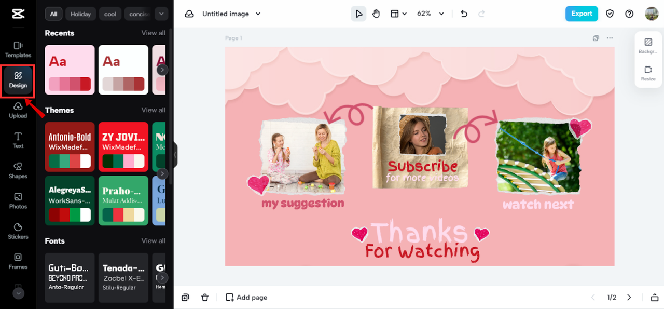The height and width of the screenshot is (309, 664).
Task: Open the layers panel icon at bottom right
Action: pos(654,298)
